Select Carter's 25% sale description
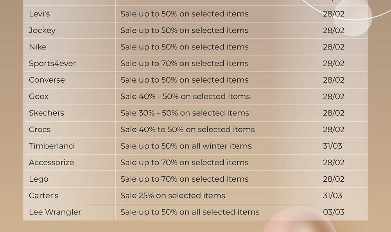Image resolution: width=391 pixels, height=232 pixels. [173, 196]
